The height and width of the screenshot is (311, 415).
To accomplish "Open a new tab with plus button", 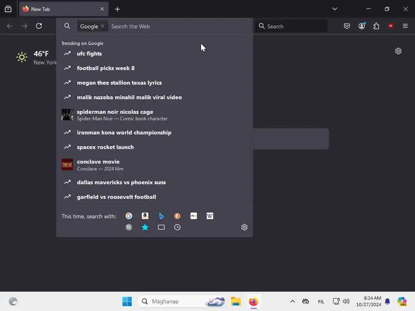I will click(117, 9).
